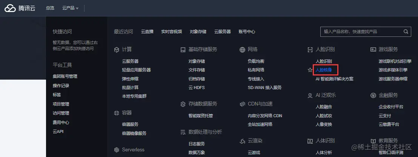Image resolution: width=418 pixels, height=157 pixels.
Task: Click the AI 泛娱乐 category icon
Action: click(x=310, y=95)
